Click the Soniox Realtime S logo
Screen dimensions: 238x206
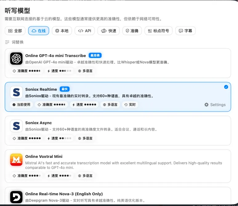16,92
